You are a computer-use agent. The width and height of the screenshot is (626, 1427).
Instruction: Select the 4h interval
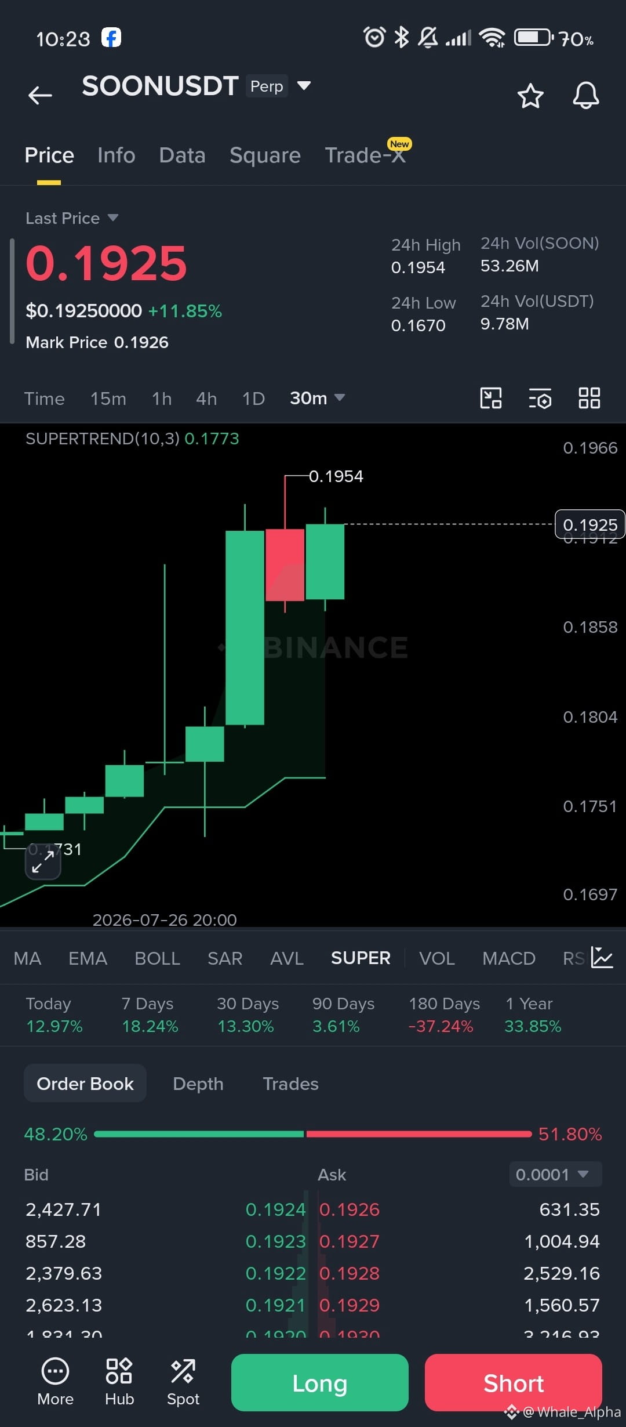coord(206,399)
